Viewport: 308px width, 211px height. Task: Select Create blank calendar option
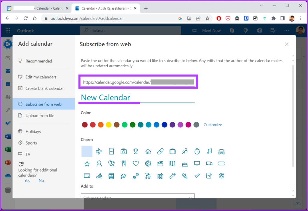pos(44,88)
